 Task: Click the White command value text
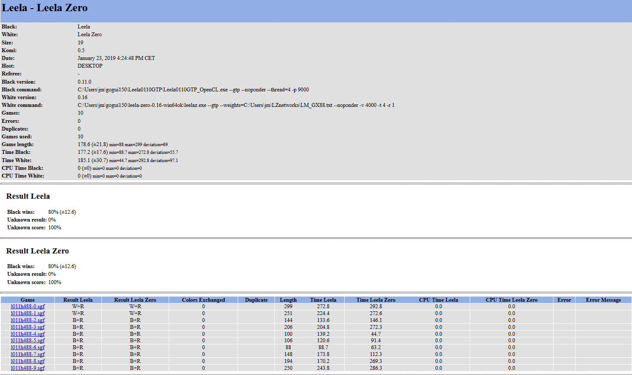(x=236, y=105)
